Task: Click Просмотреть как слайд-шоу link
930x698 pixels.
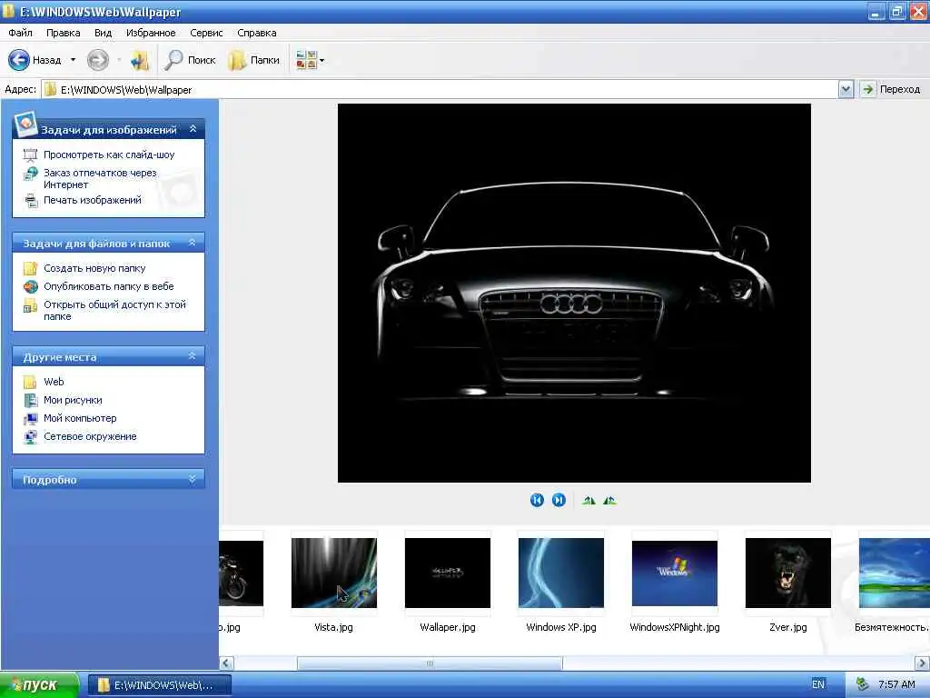Action: pos(109,155)
